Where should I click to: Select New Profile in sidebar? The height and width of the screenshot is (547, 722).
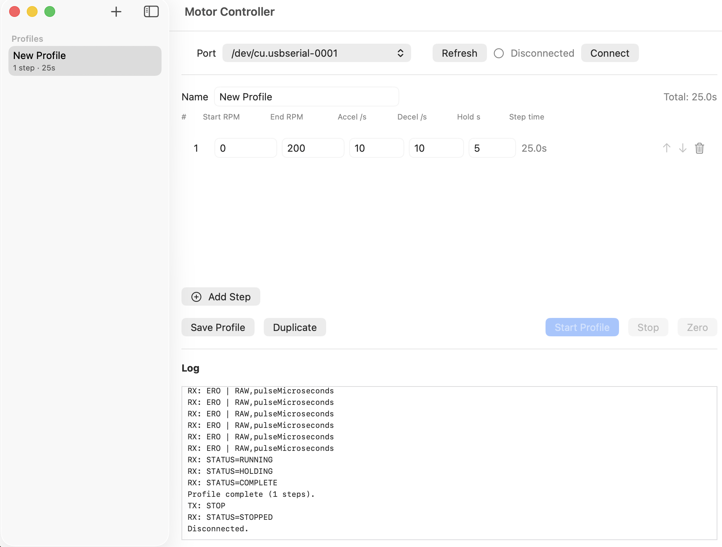pos(85,61)
